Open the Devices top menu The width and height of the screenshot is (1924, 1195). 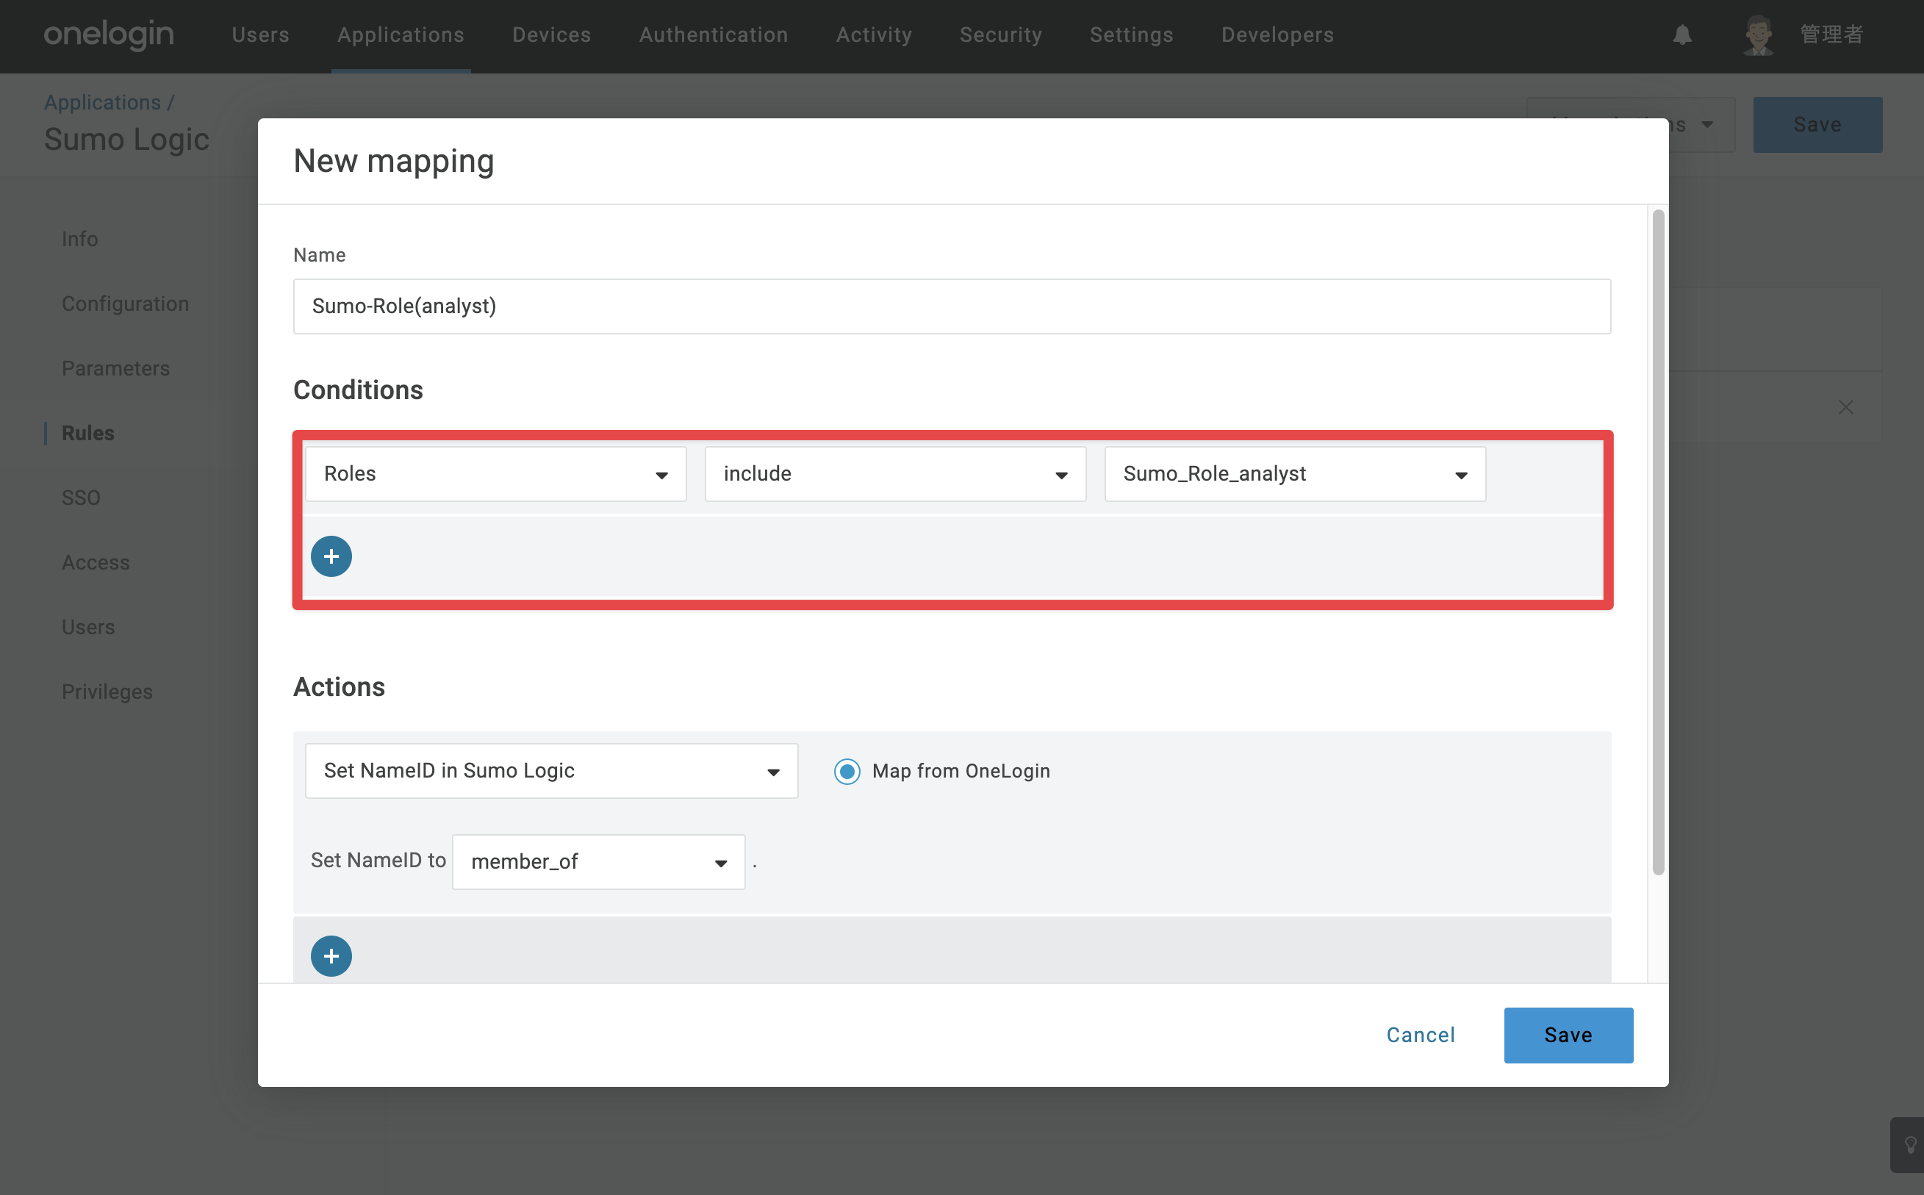tap(551, 35)
